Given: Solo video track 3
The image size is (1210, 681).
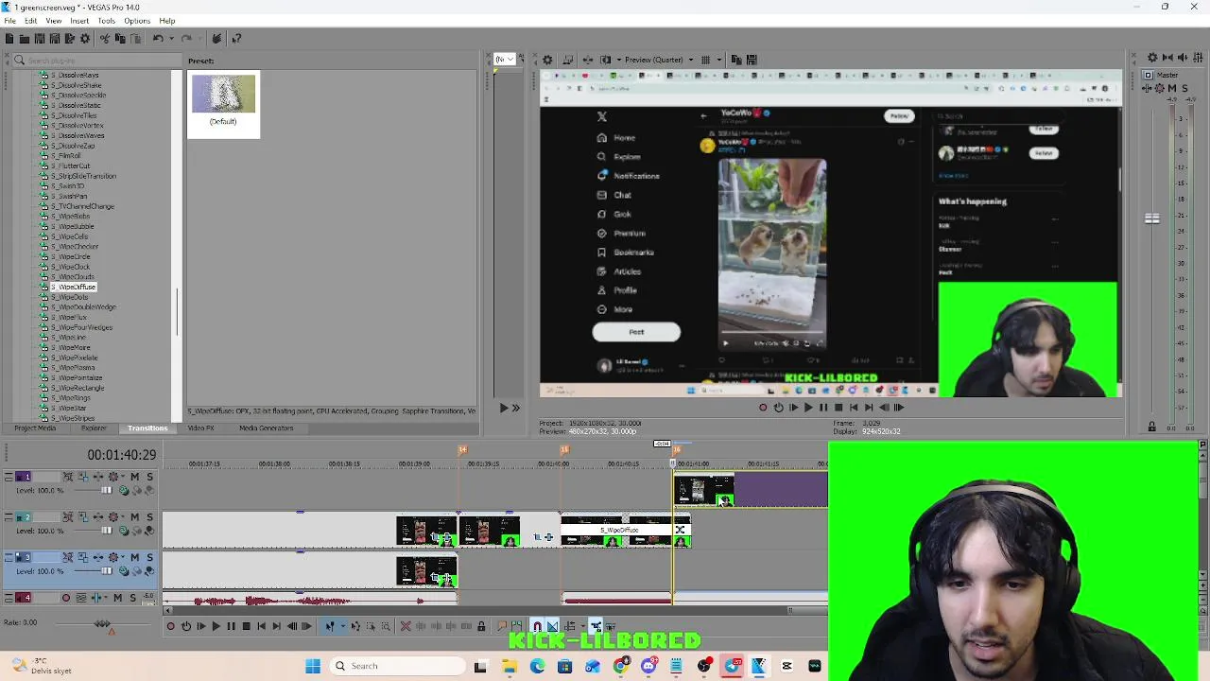Looking at the screenshot, I should pyautogui.click(x=149, y=557).
